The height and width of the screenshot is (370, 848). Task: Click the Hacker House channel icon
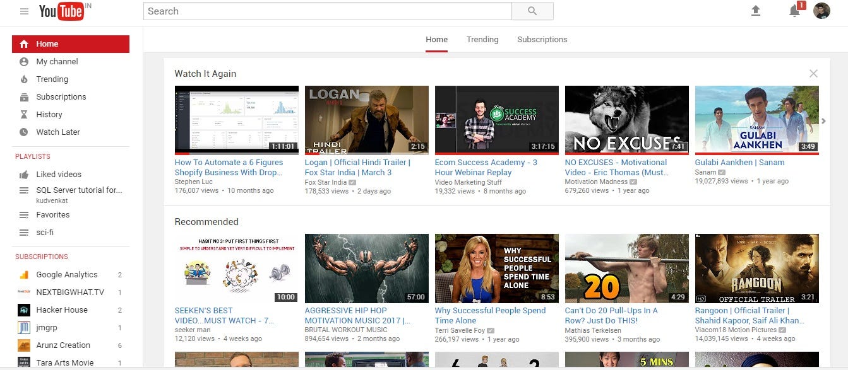point(24,310)
